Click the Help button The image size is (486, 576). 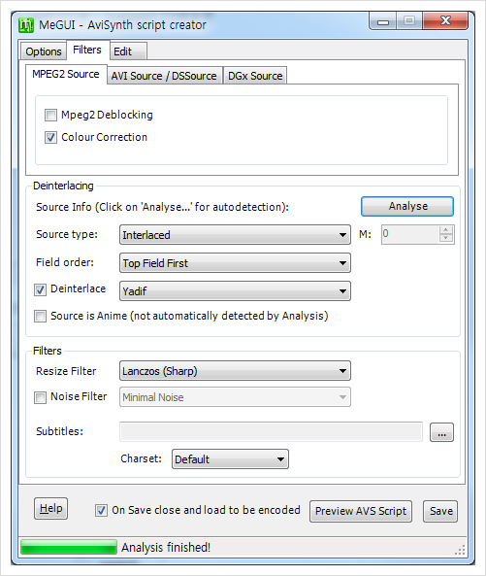(x=51, y=508)
